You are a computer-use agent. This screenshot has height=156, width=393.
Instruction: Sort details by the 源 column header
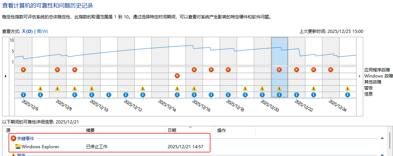click(x=8, y=131)
